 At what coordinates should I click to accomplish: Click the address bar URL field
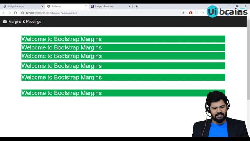(x=102, y=13)
